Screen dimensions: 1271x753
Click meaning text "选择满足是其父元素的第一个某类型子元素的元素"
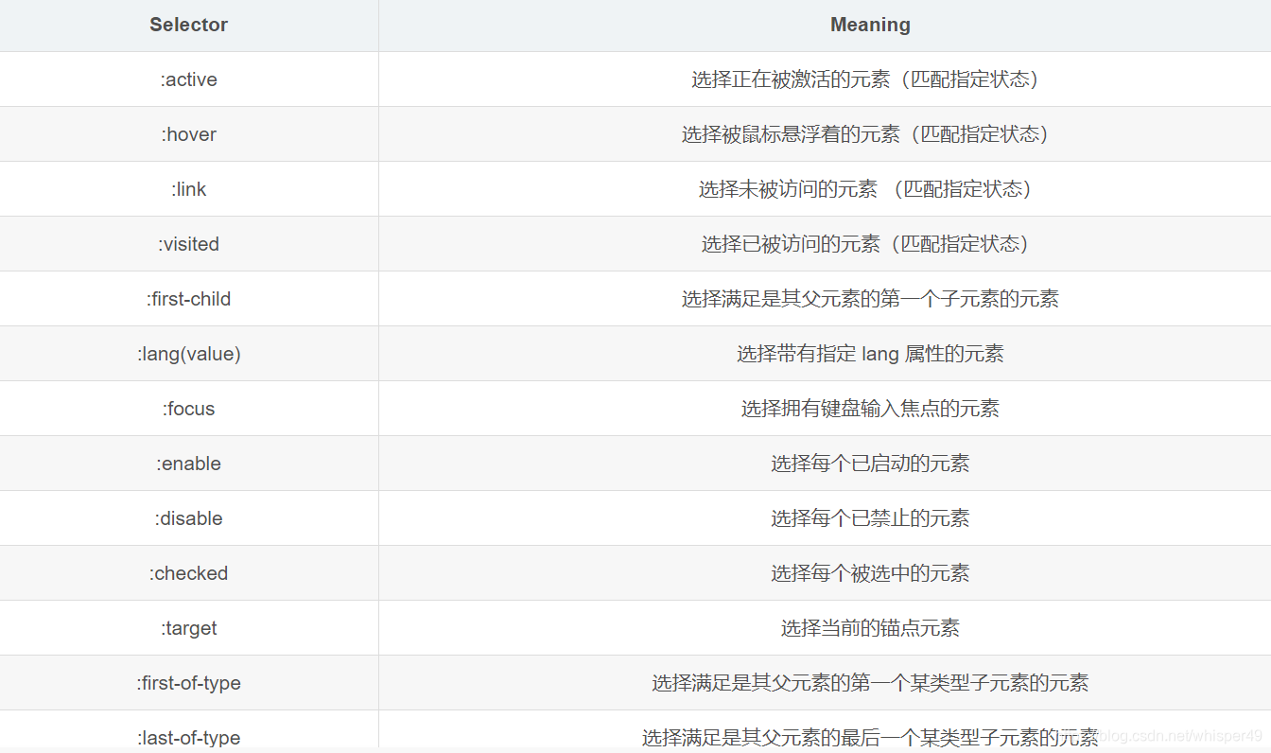point(870,683)
